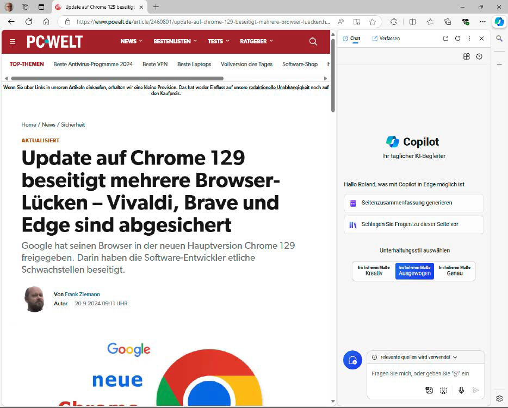The width and height of the screenshot is (508, 408).
Task: Open Copilot pane more options menu
Action: 469,38
